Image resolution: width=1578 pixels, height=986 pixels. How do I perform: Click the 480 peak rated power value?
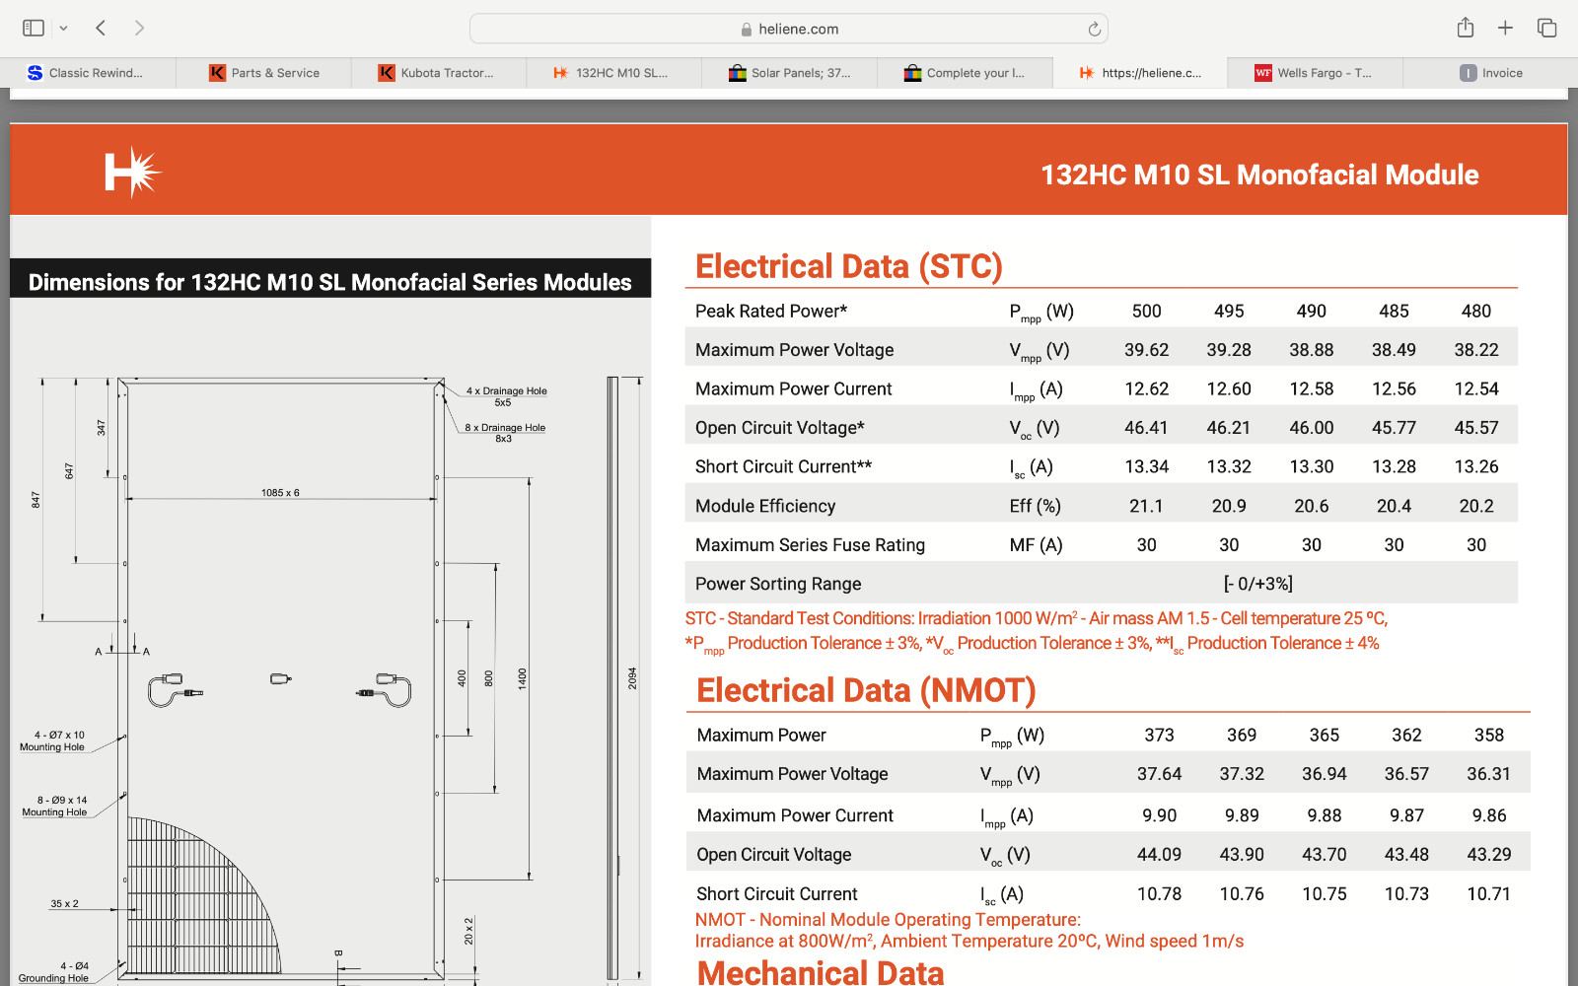pyautogui.click(x=1476, y=312)
